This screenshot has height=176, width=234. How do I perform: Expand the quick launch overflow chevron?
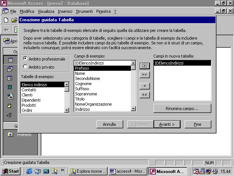pyautogui.click(x=63, y=170)
